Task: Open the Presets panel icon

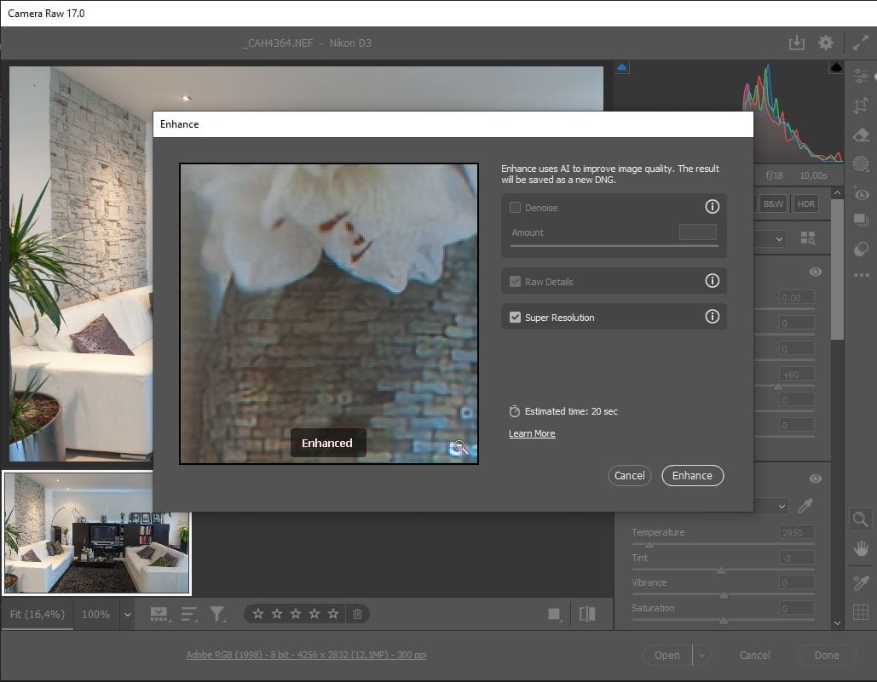Action: coord(861,219)
